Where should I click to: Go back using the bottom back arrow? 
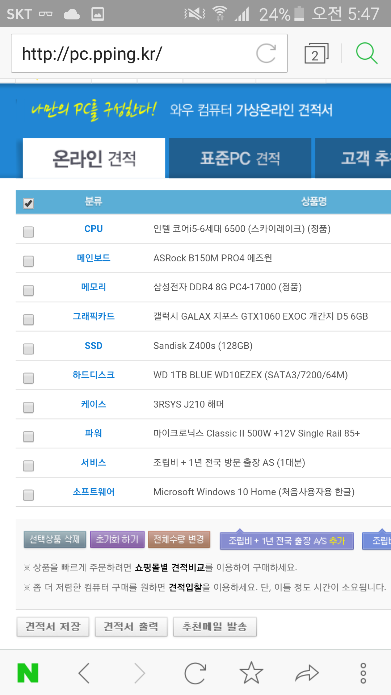pos(84,673)
